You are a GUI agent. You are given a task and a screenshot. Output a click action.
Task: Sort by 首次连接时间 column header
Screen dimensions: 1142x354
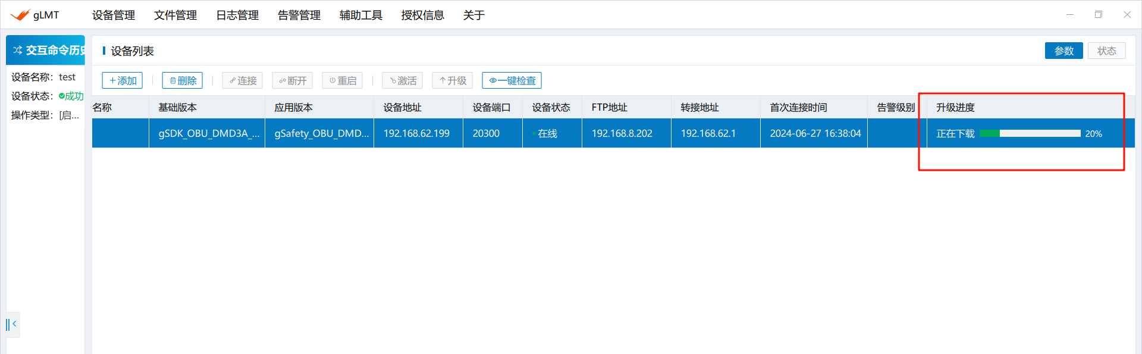point(798,107)
